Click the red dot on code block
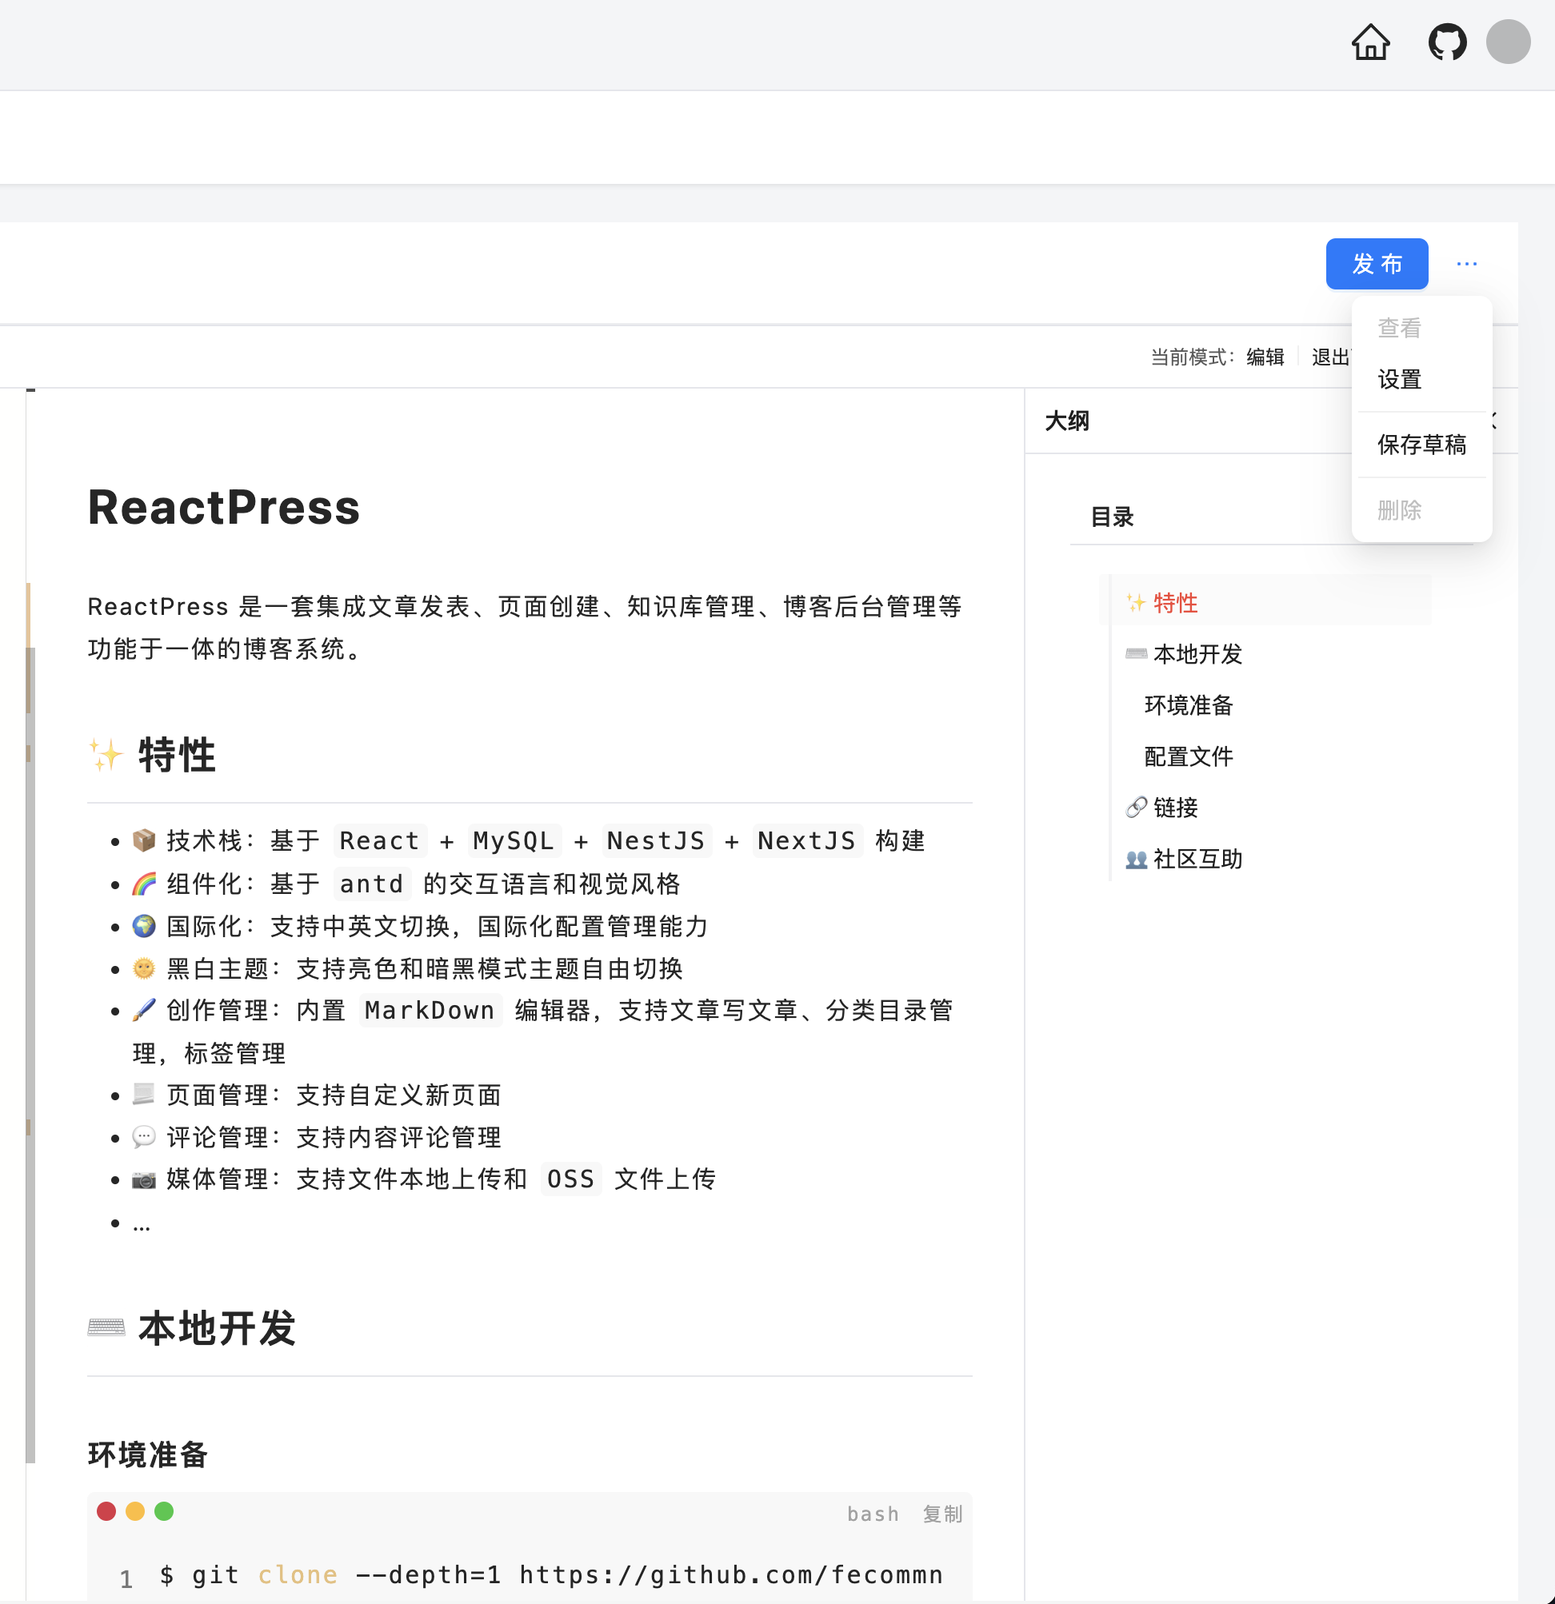 click(106, 1510)
